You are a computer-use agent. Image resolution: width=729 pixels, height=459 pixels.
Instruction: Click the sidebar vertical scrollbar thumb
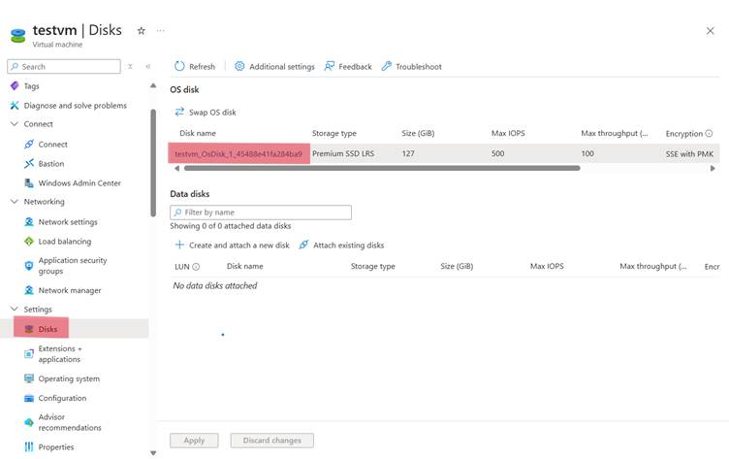[153, 163]
